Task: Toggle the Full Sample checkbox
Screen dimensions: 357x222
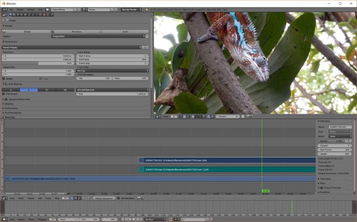Action: pyautogui.click(x=5, y=94)
